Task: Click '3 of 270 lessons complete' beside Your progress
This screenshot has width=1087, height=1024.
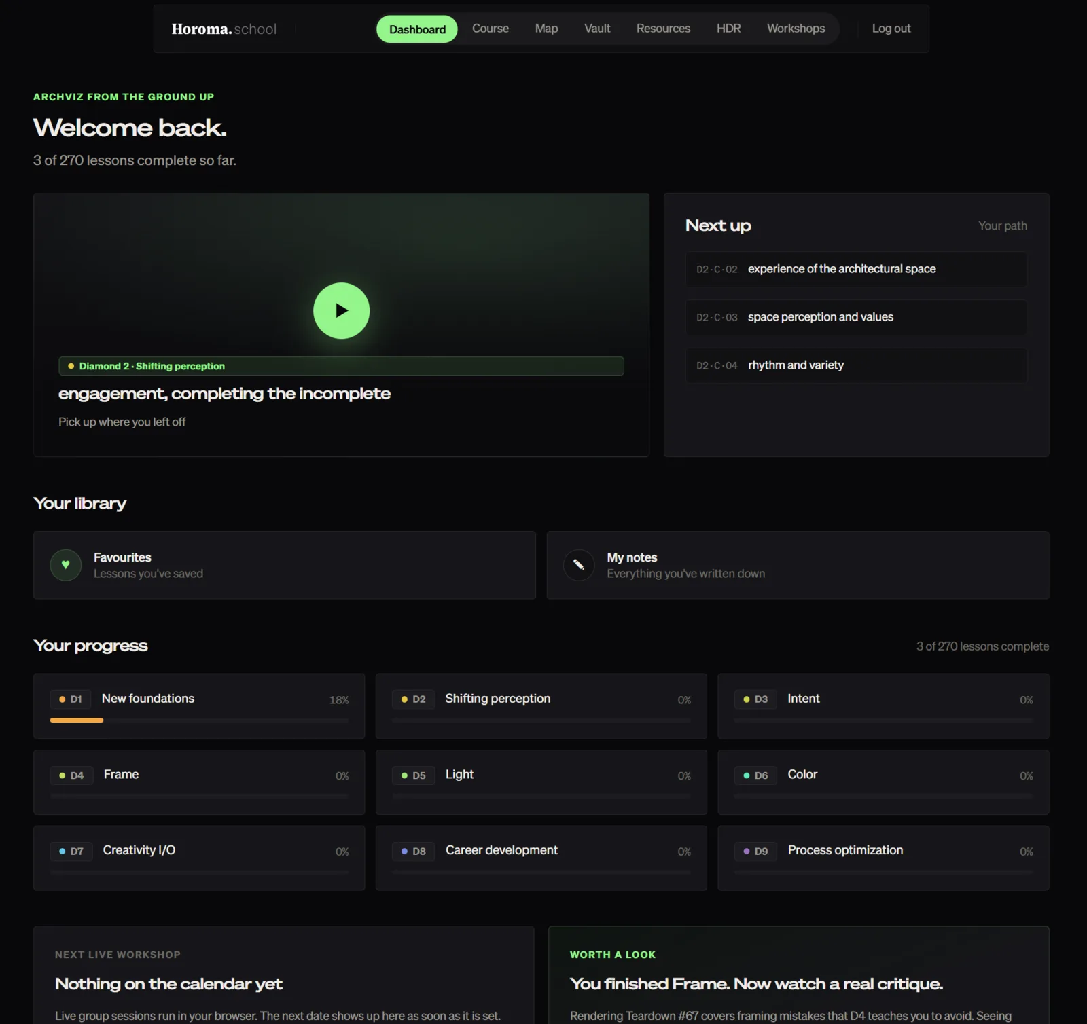Action: point(982,646)
